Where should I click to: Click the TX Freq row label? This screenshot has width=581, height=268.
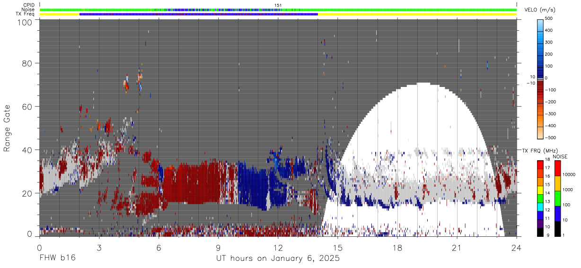[25, 14]
